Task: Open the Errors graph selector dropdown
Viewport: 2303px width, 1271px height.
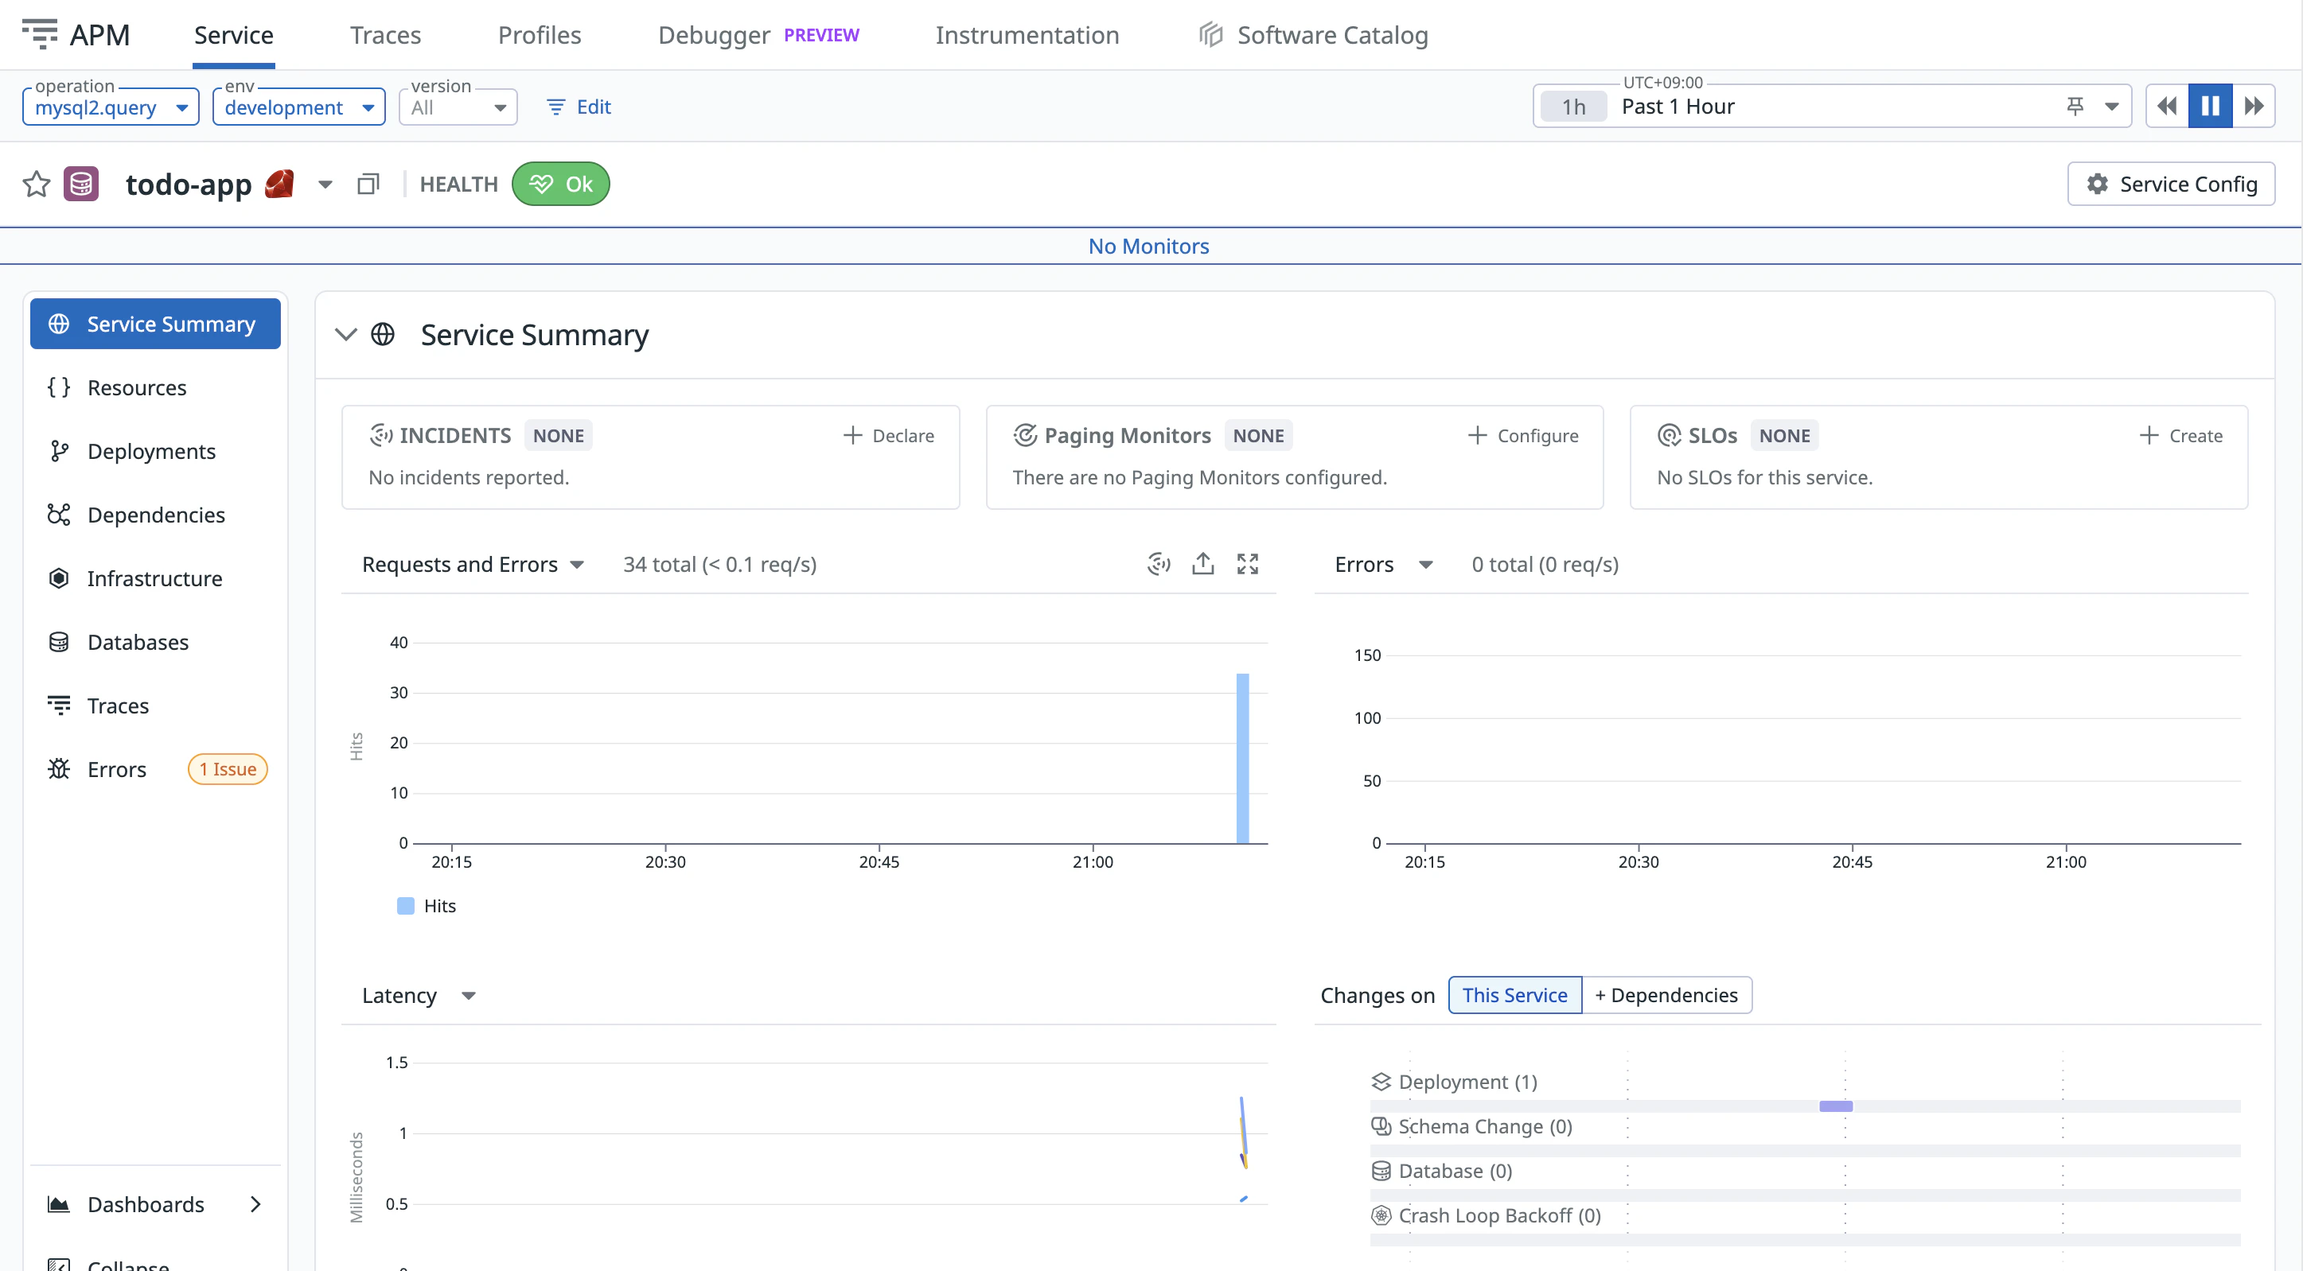Action: pos(1384,564)
